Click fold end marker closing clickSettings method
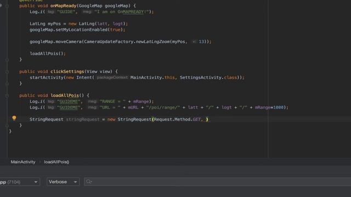 [x=7, y=84]
